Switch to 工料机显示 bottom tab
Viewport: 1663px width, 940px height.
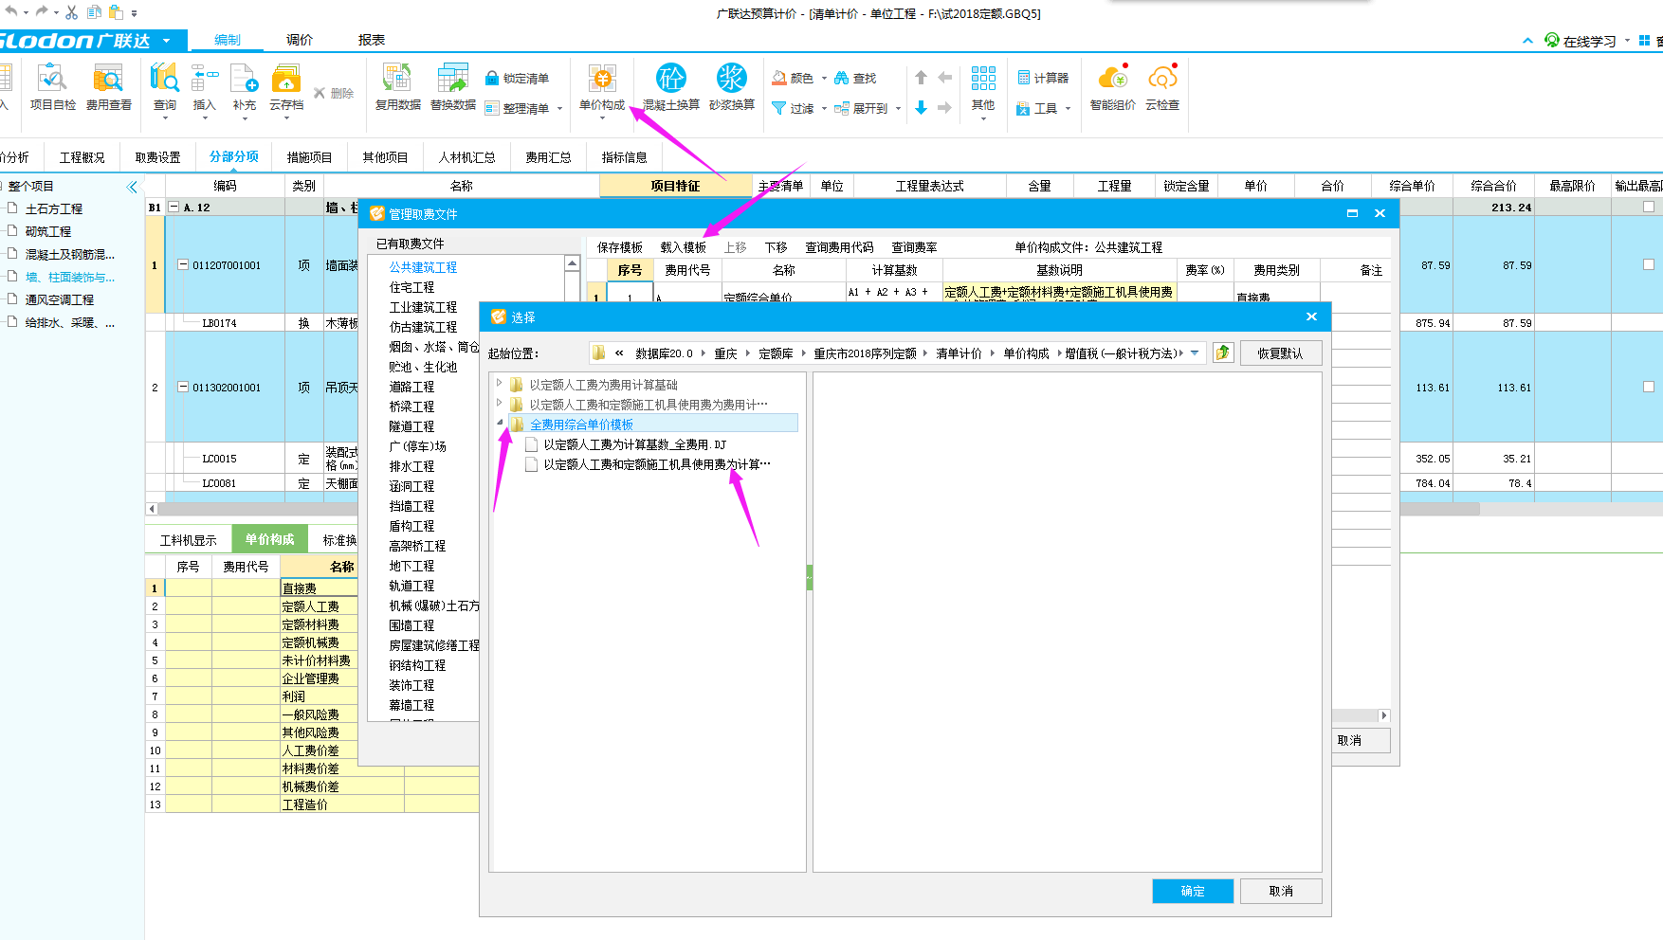coord(188,540)
